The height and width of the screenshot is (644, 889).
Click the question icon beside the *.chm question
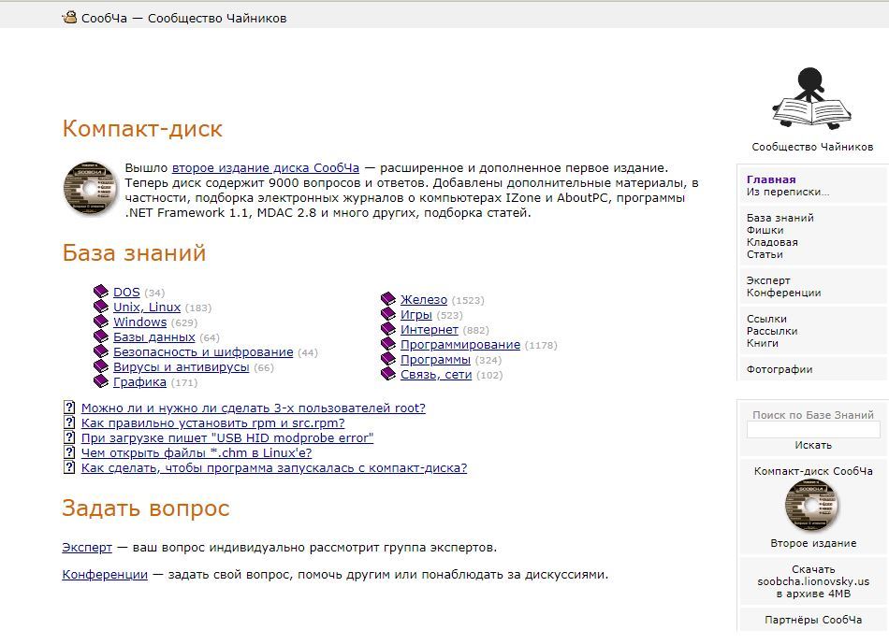(69, 453)
